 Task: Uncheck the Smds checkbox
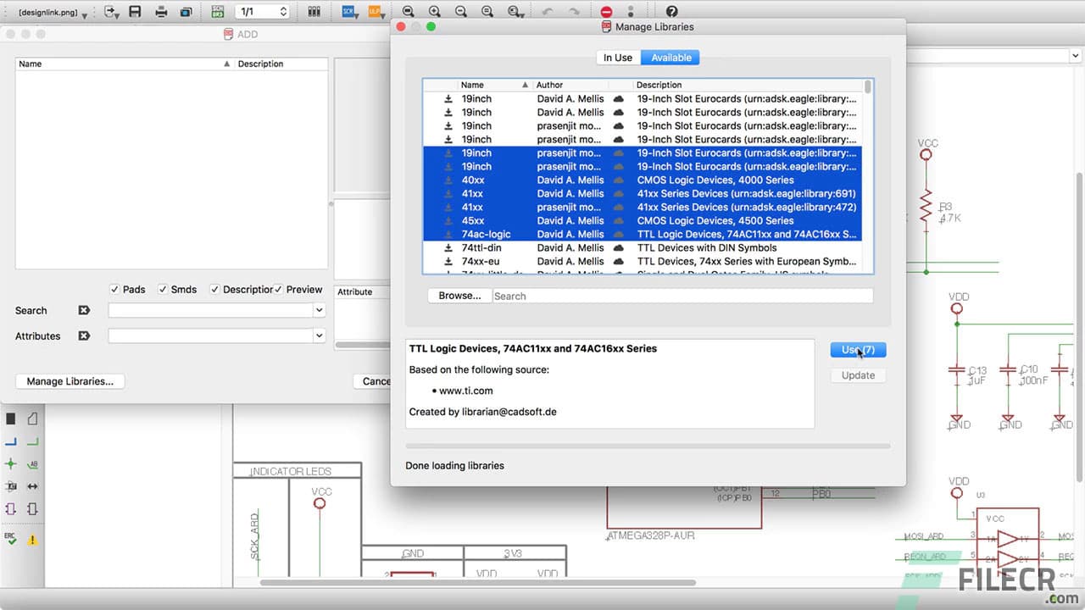[x=164, y=290]
